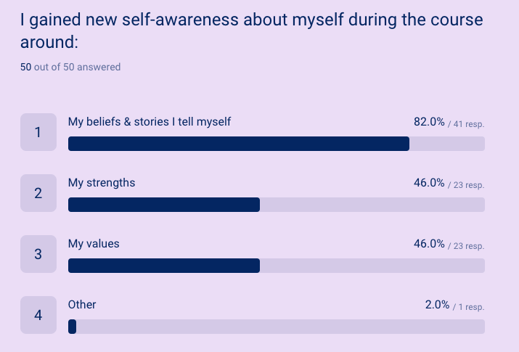The width and height of the screenshot is (519, 352).
Task: Click the number 2 rank badge
Action: (38, 193)
